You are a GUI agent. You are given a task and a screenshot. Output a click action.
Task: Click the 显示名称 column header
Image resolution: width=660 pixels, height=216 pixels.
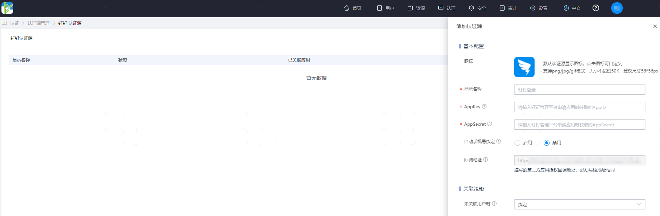click(21, 60)
